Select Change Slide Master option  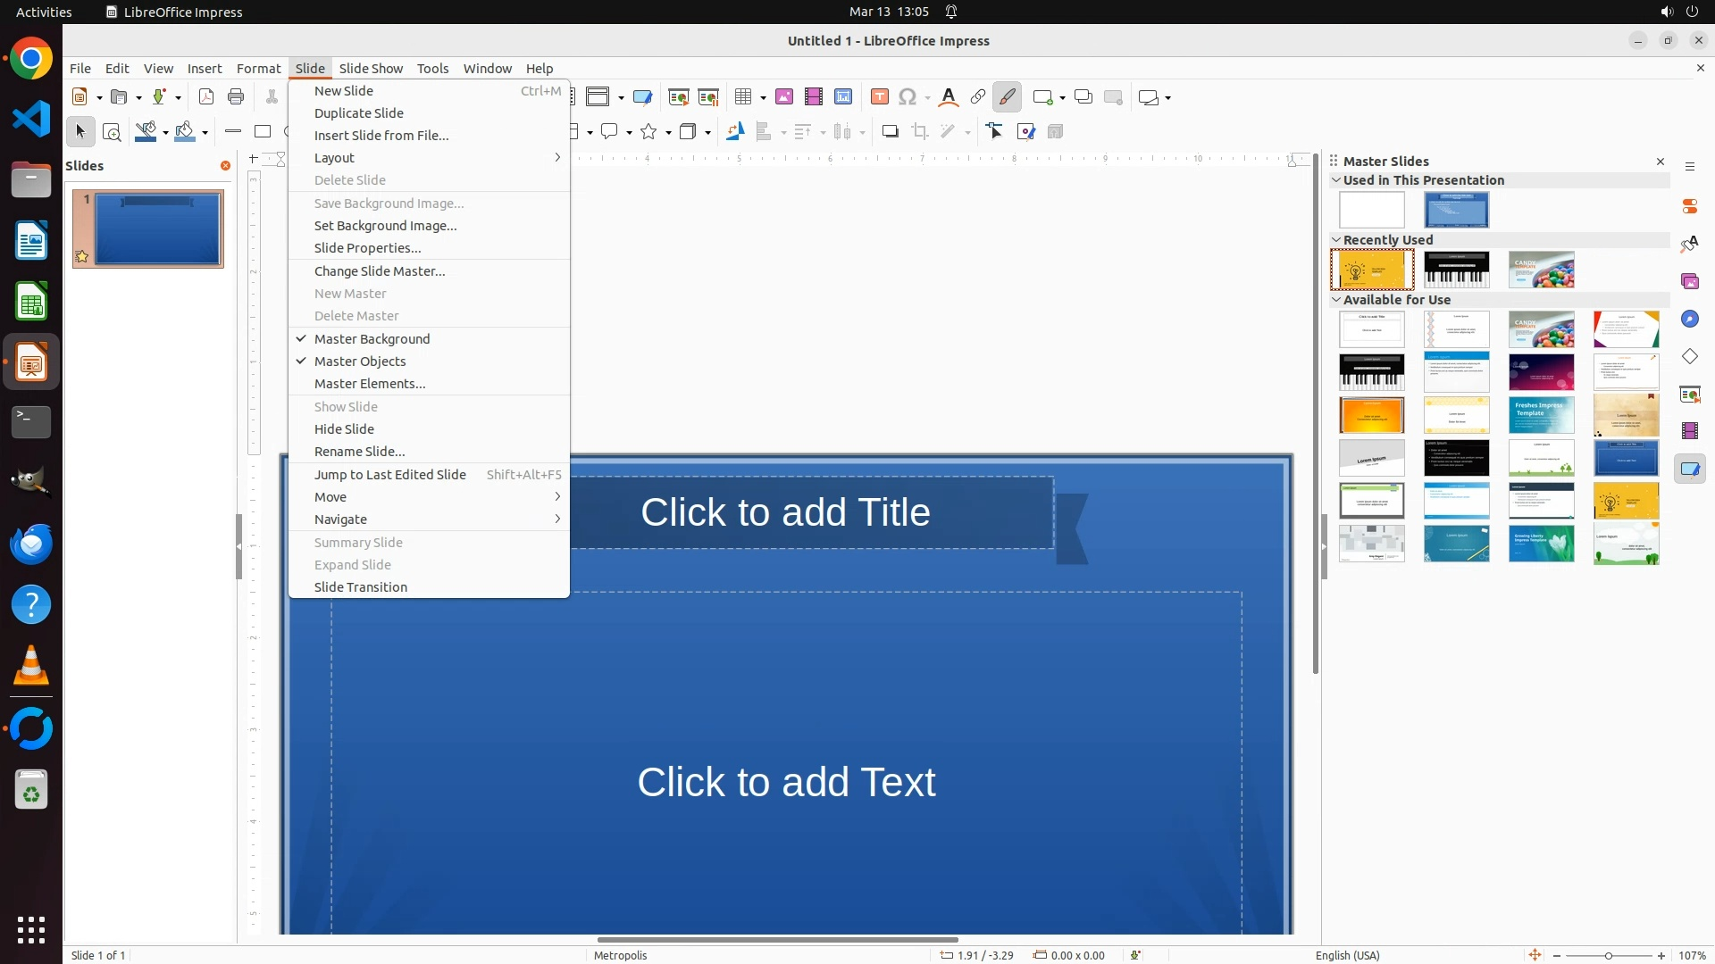379,271
